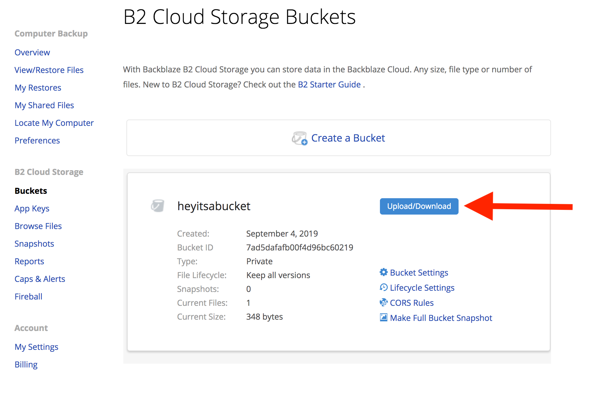This screenshot has width=596, height=409.
Task: Open My Restores page
Action: coord(38,88)
